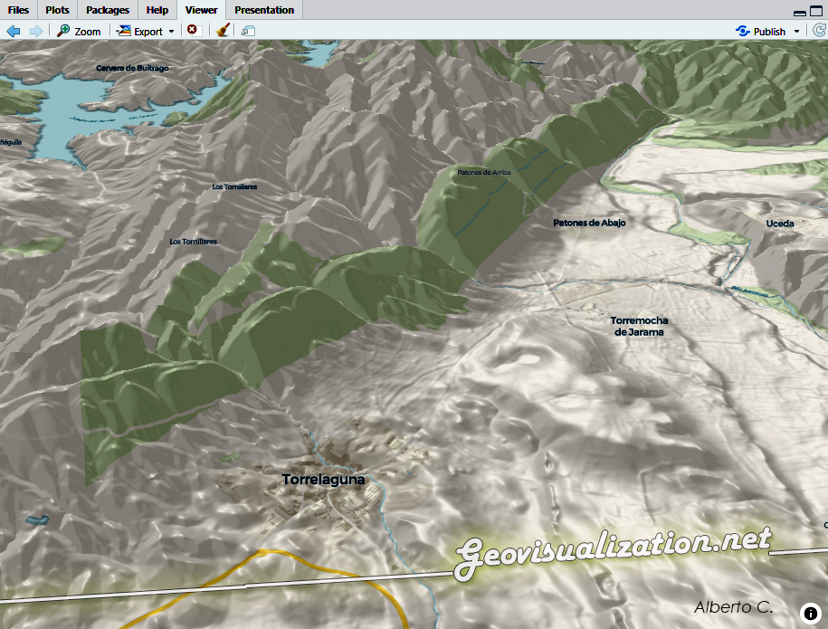The width and height of the screenshot is (828, 629).
Task: Refresh the viewer with the reload icon
Action: click(x=819, y=31)
